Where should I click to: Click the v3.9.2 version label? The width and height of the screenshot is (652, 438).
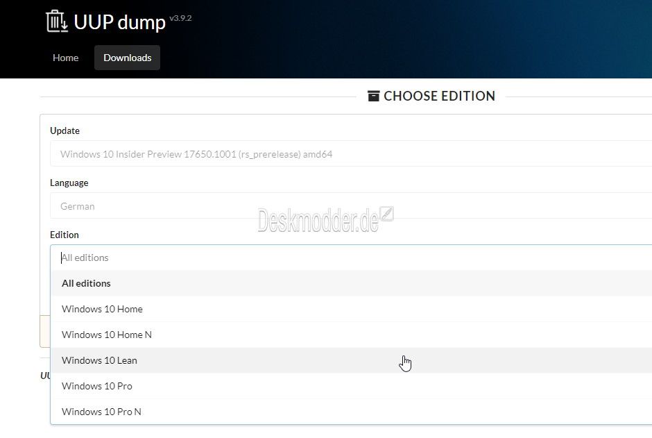(180, 18)
